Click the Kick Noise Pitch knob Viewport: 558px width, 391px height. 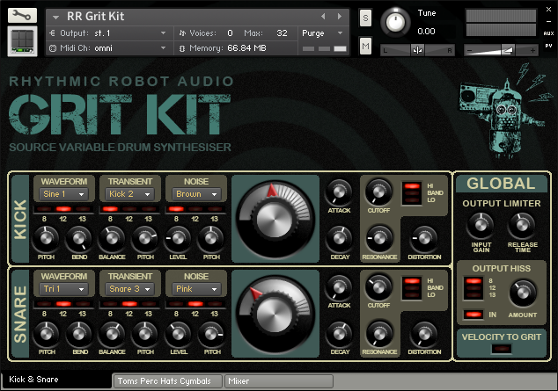click(x=211, y=239)
